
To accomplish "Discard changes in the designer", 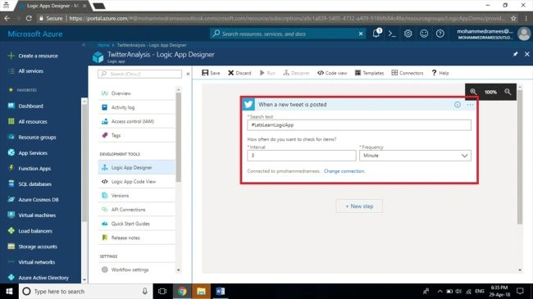I will coord(239,73).
